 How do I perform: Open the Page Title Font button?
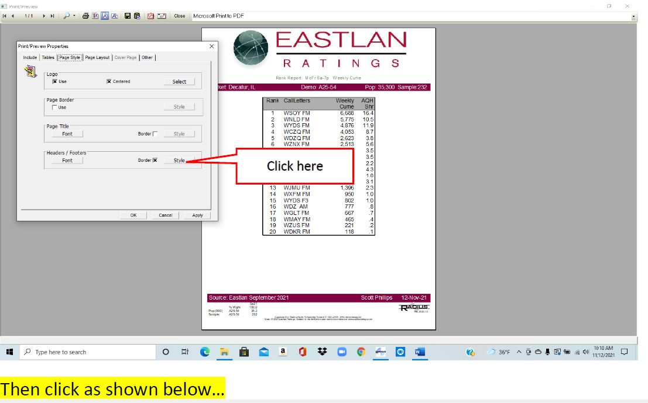(67, 134)
